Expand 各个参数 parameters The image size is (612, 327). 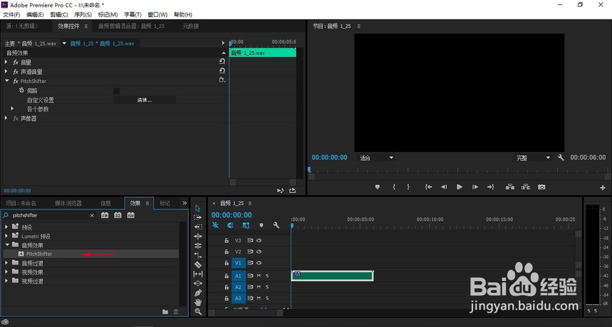click(x=12, y=108)
